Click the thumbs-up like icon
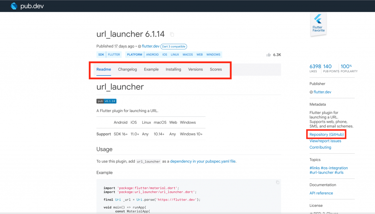The width and height of the screenshot is (375, 214). click(x=268, y=55)
